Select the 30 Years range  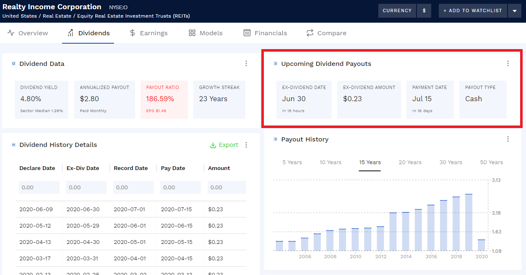tap(451, 162)
